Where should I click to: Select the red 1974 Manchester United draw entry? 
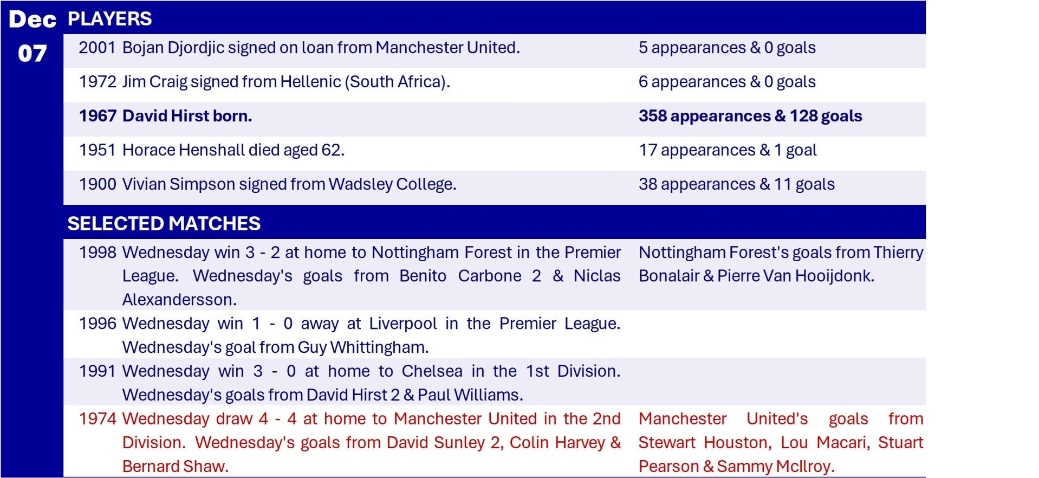349,442
